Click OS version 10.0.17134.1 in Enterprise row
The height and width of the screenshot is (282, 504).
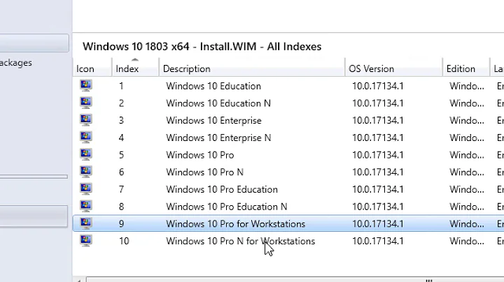click(x=378, y=121)
